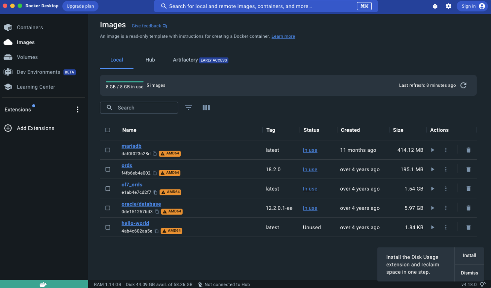
Task: Open the troubleshoot bug icon
Action: tap(435, 6)
